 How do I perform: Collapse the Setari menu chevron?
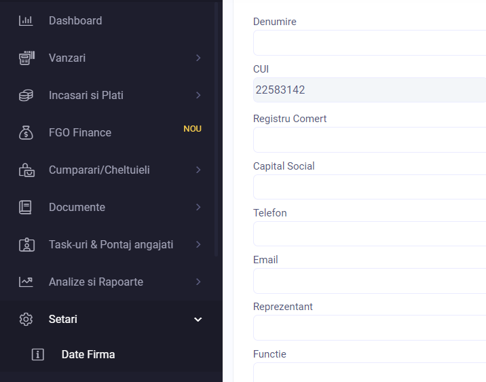tap(198, 320)
